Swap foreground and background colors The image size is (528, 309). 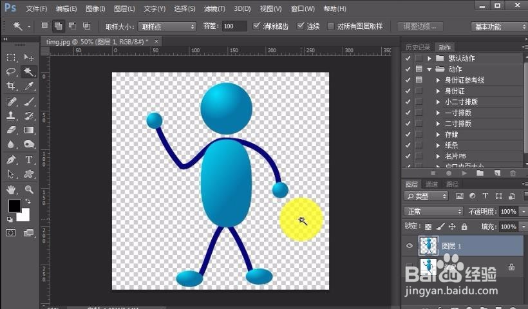pyautogui.click(x=28, y=201)
